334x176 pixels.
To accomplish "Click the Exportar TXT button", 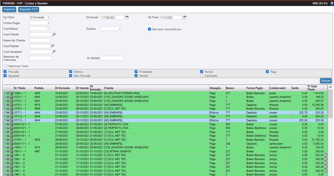I will click(28, 9).
